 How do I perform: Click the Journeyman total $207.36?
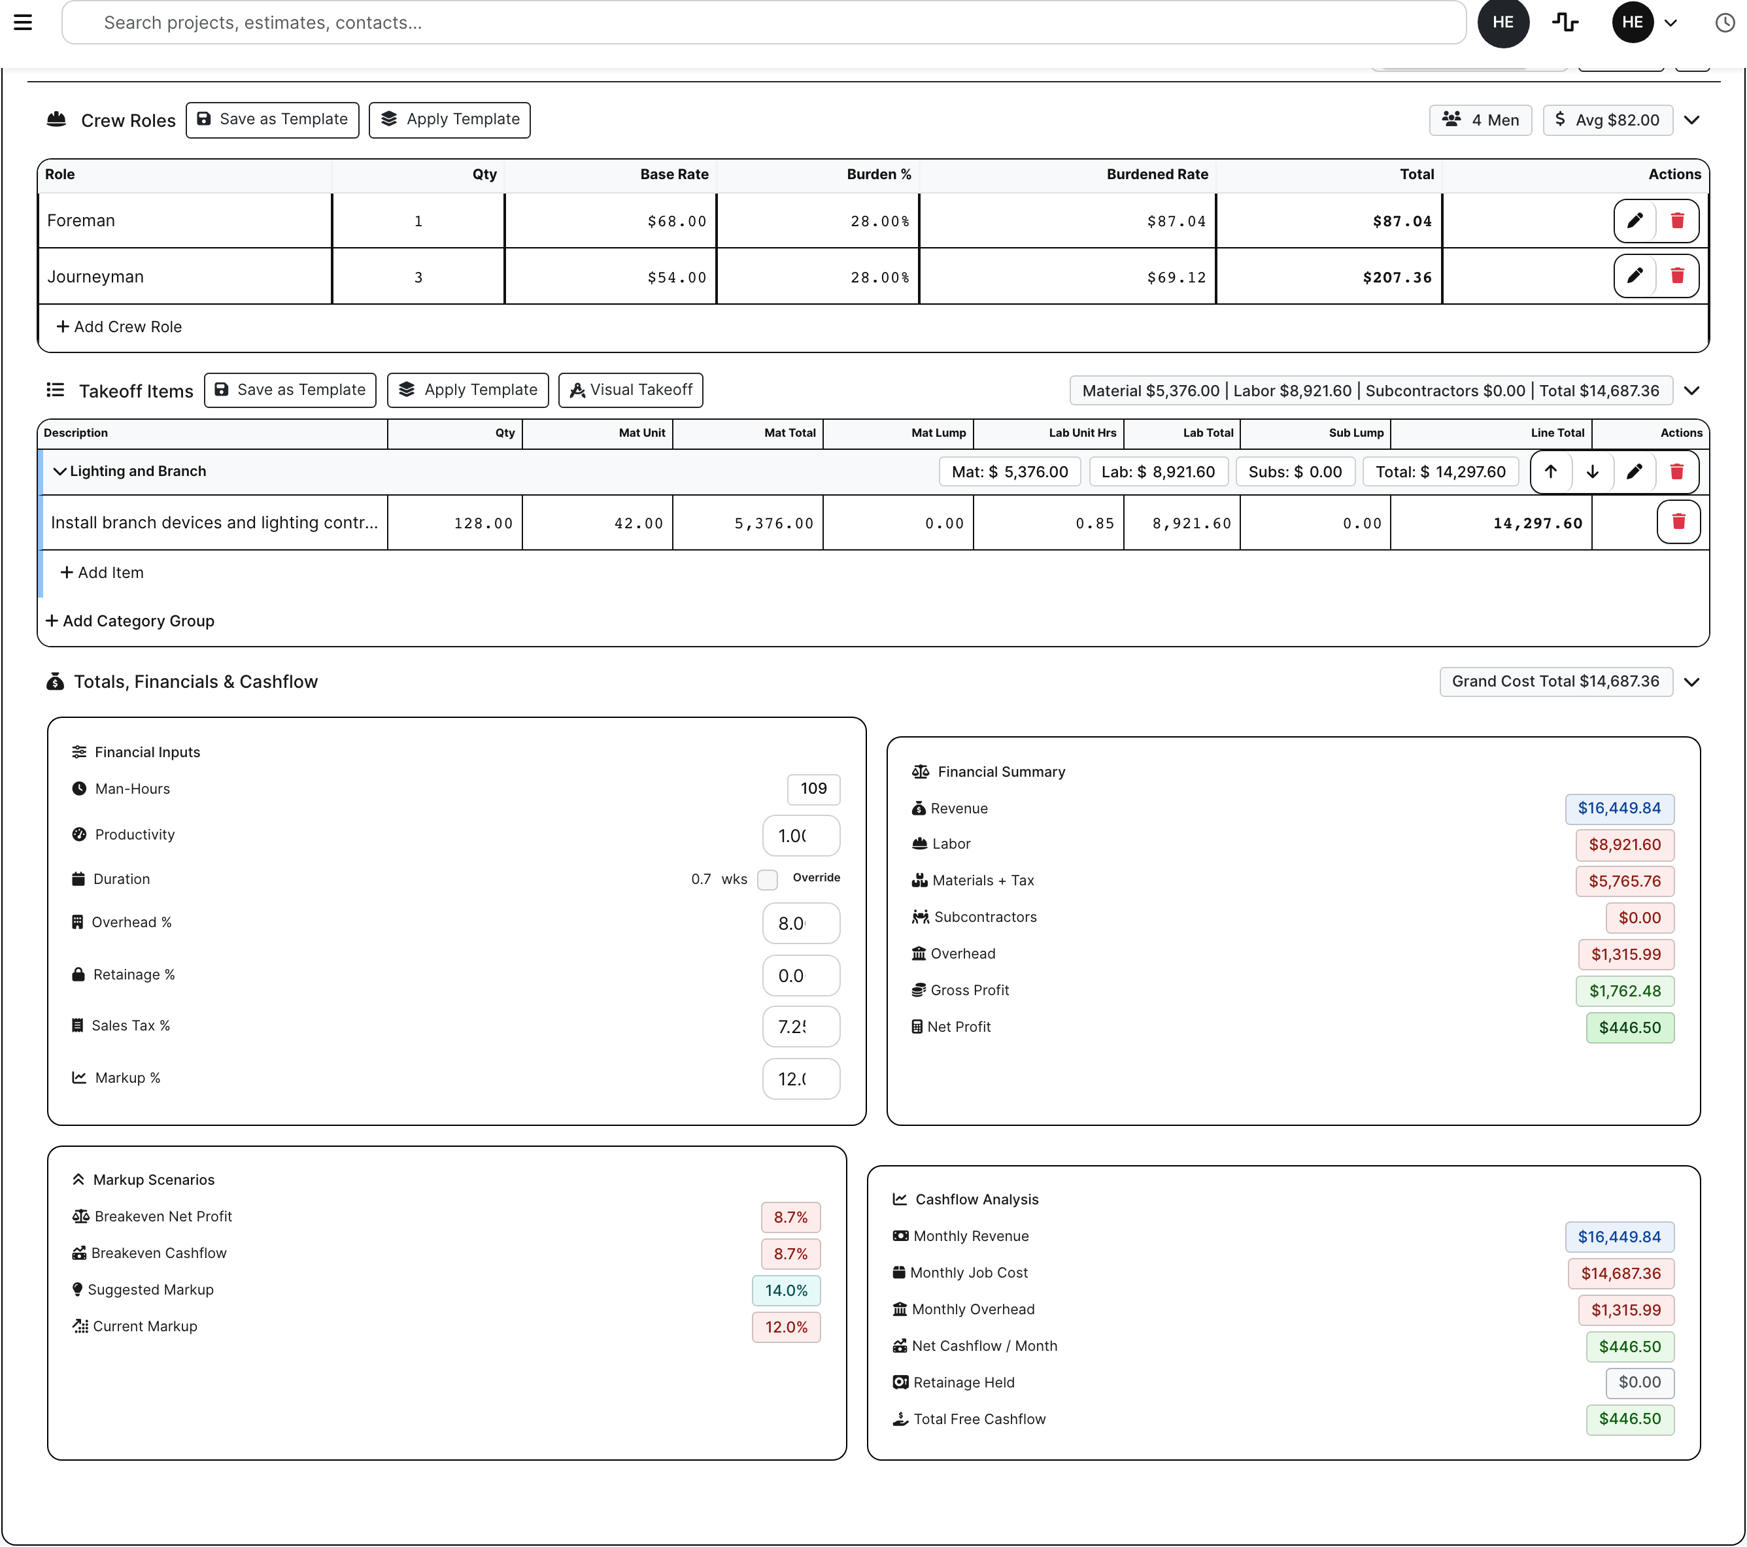pos(1397,277)
